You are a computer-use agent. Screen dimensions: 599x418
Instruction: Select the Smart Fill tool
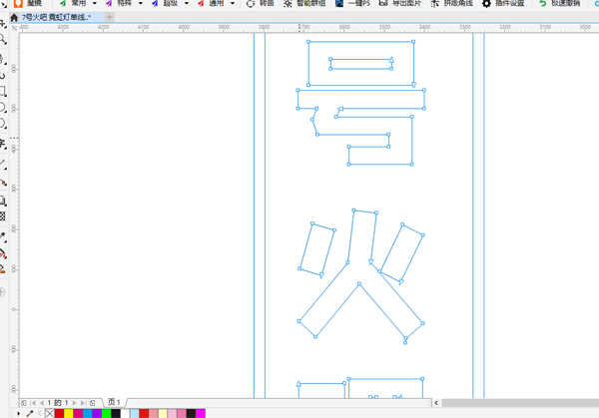2,269
